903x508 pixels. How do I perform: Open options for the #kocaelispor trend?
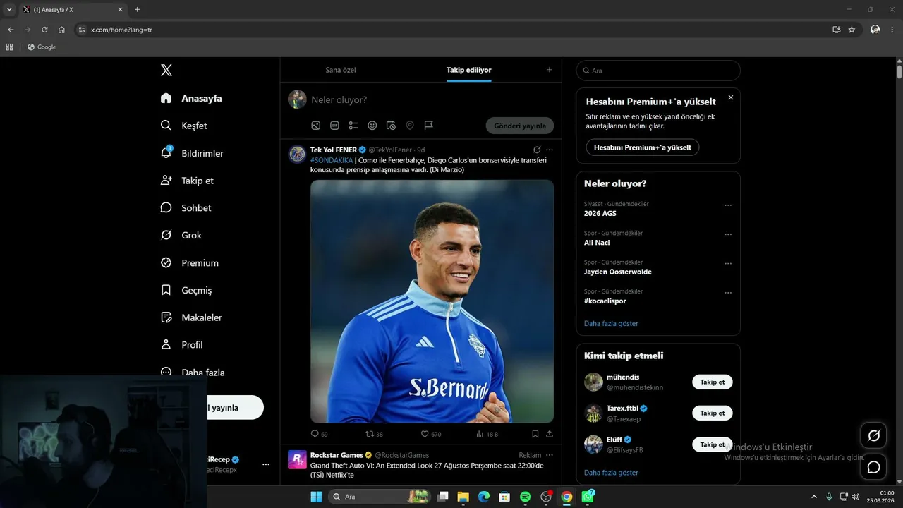point(728,293)
